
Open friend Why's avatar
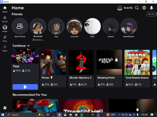click(x=93, y=26)
